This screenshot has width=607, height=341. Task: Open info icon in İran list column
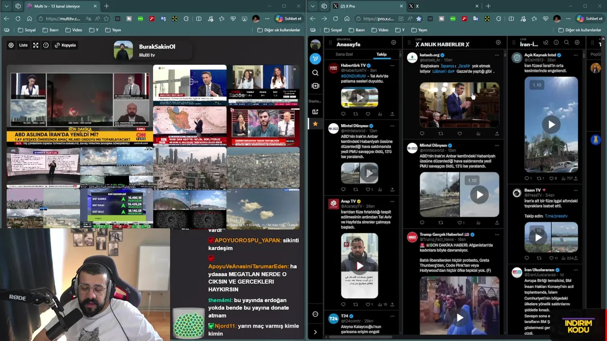(556, 43)
